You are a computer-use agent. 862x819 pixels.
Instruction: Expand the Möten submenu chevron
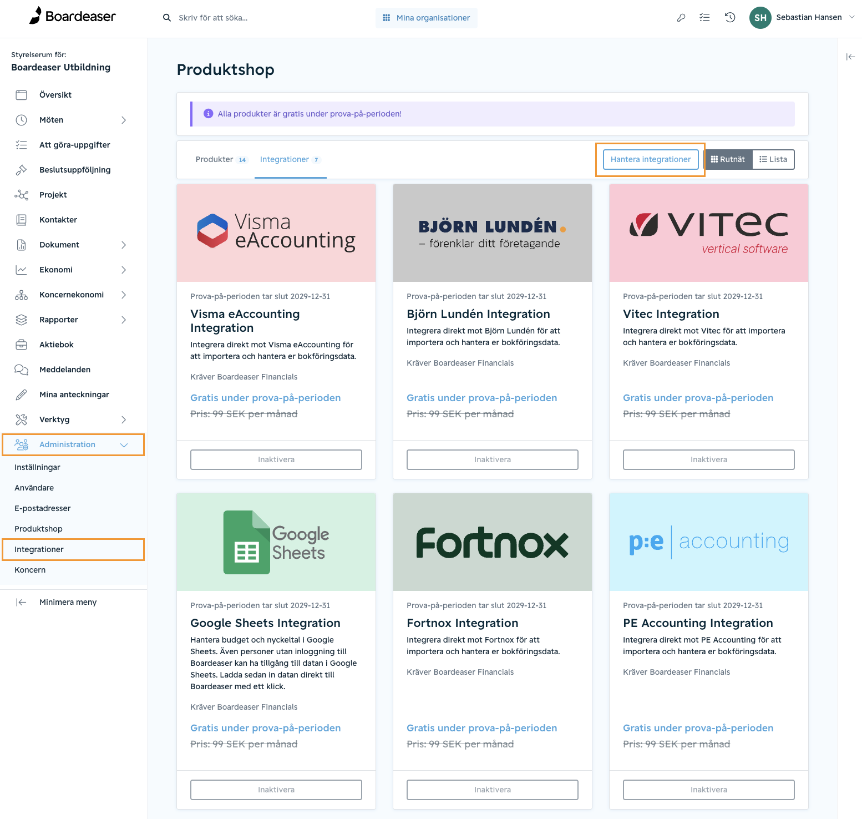[x=124, y=120]
